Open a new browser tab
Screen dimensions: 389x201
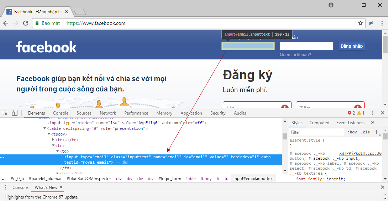click(80, 12)
